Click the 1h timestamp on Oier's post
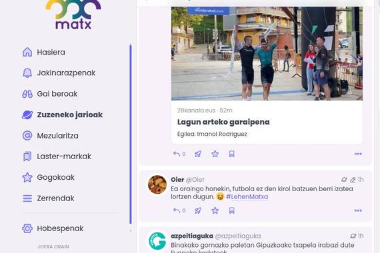Viewport: 380px width, 253px height. (x=361, y=180)
